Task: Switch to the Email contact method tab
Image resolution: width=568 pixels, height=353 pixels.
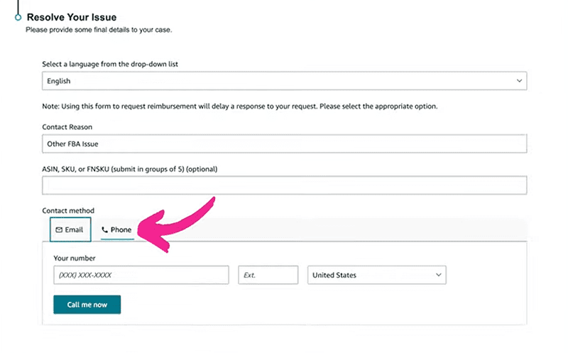Action: (70, 229)
